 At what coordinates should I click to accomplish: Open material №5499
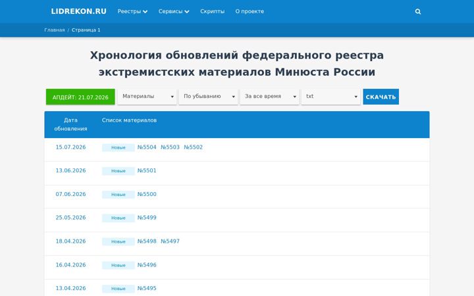(147, 218)
